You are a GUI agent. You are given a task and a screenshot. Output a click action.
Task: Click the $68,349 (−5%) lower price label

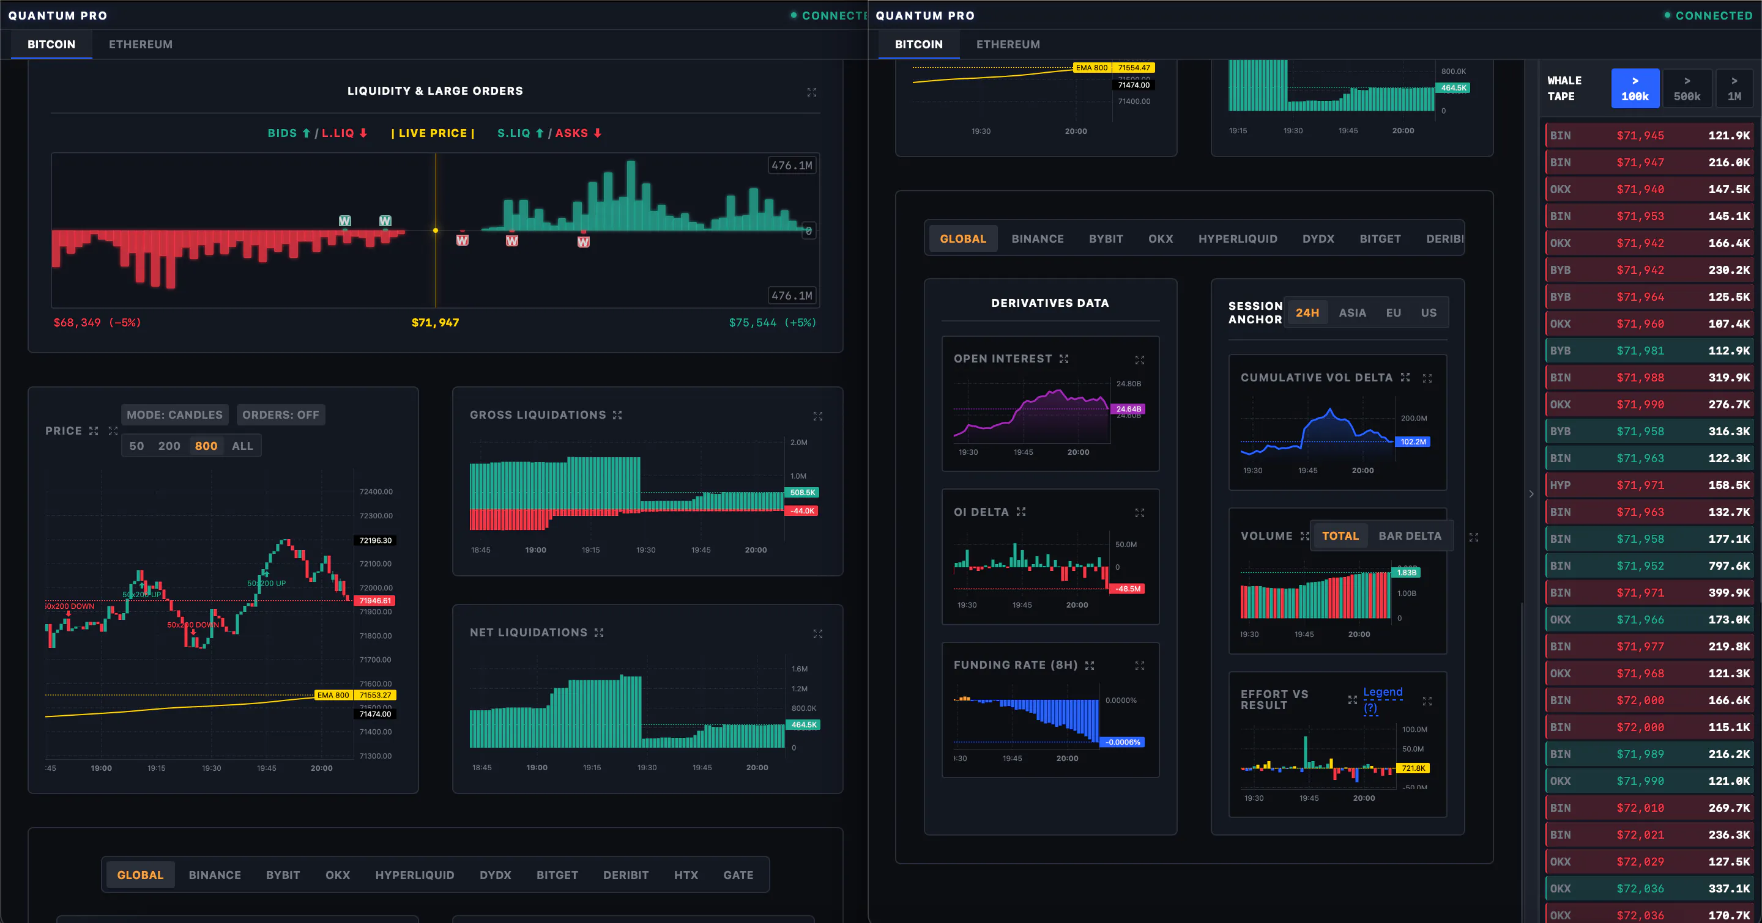[97, 323]
